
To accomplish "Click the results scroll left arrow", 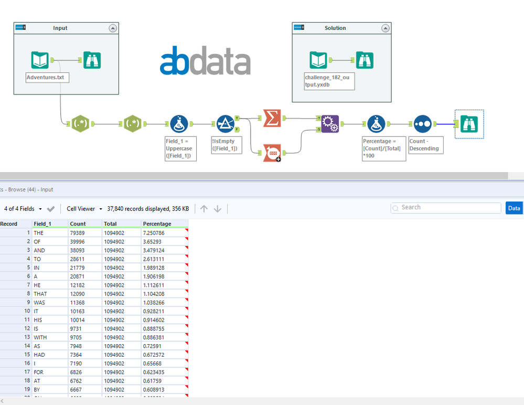I will (2, 401).
